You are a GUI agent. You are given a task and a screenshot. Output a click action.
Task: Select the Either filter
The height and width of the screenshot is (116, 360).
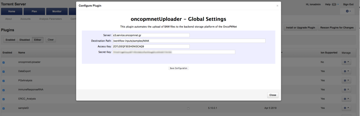(x=38, y=40)
